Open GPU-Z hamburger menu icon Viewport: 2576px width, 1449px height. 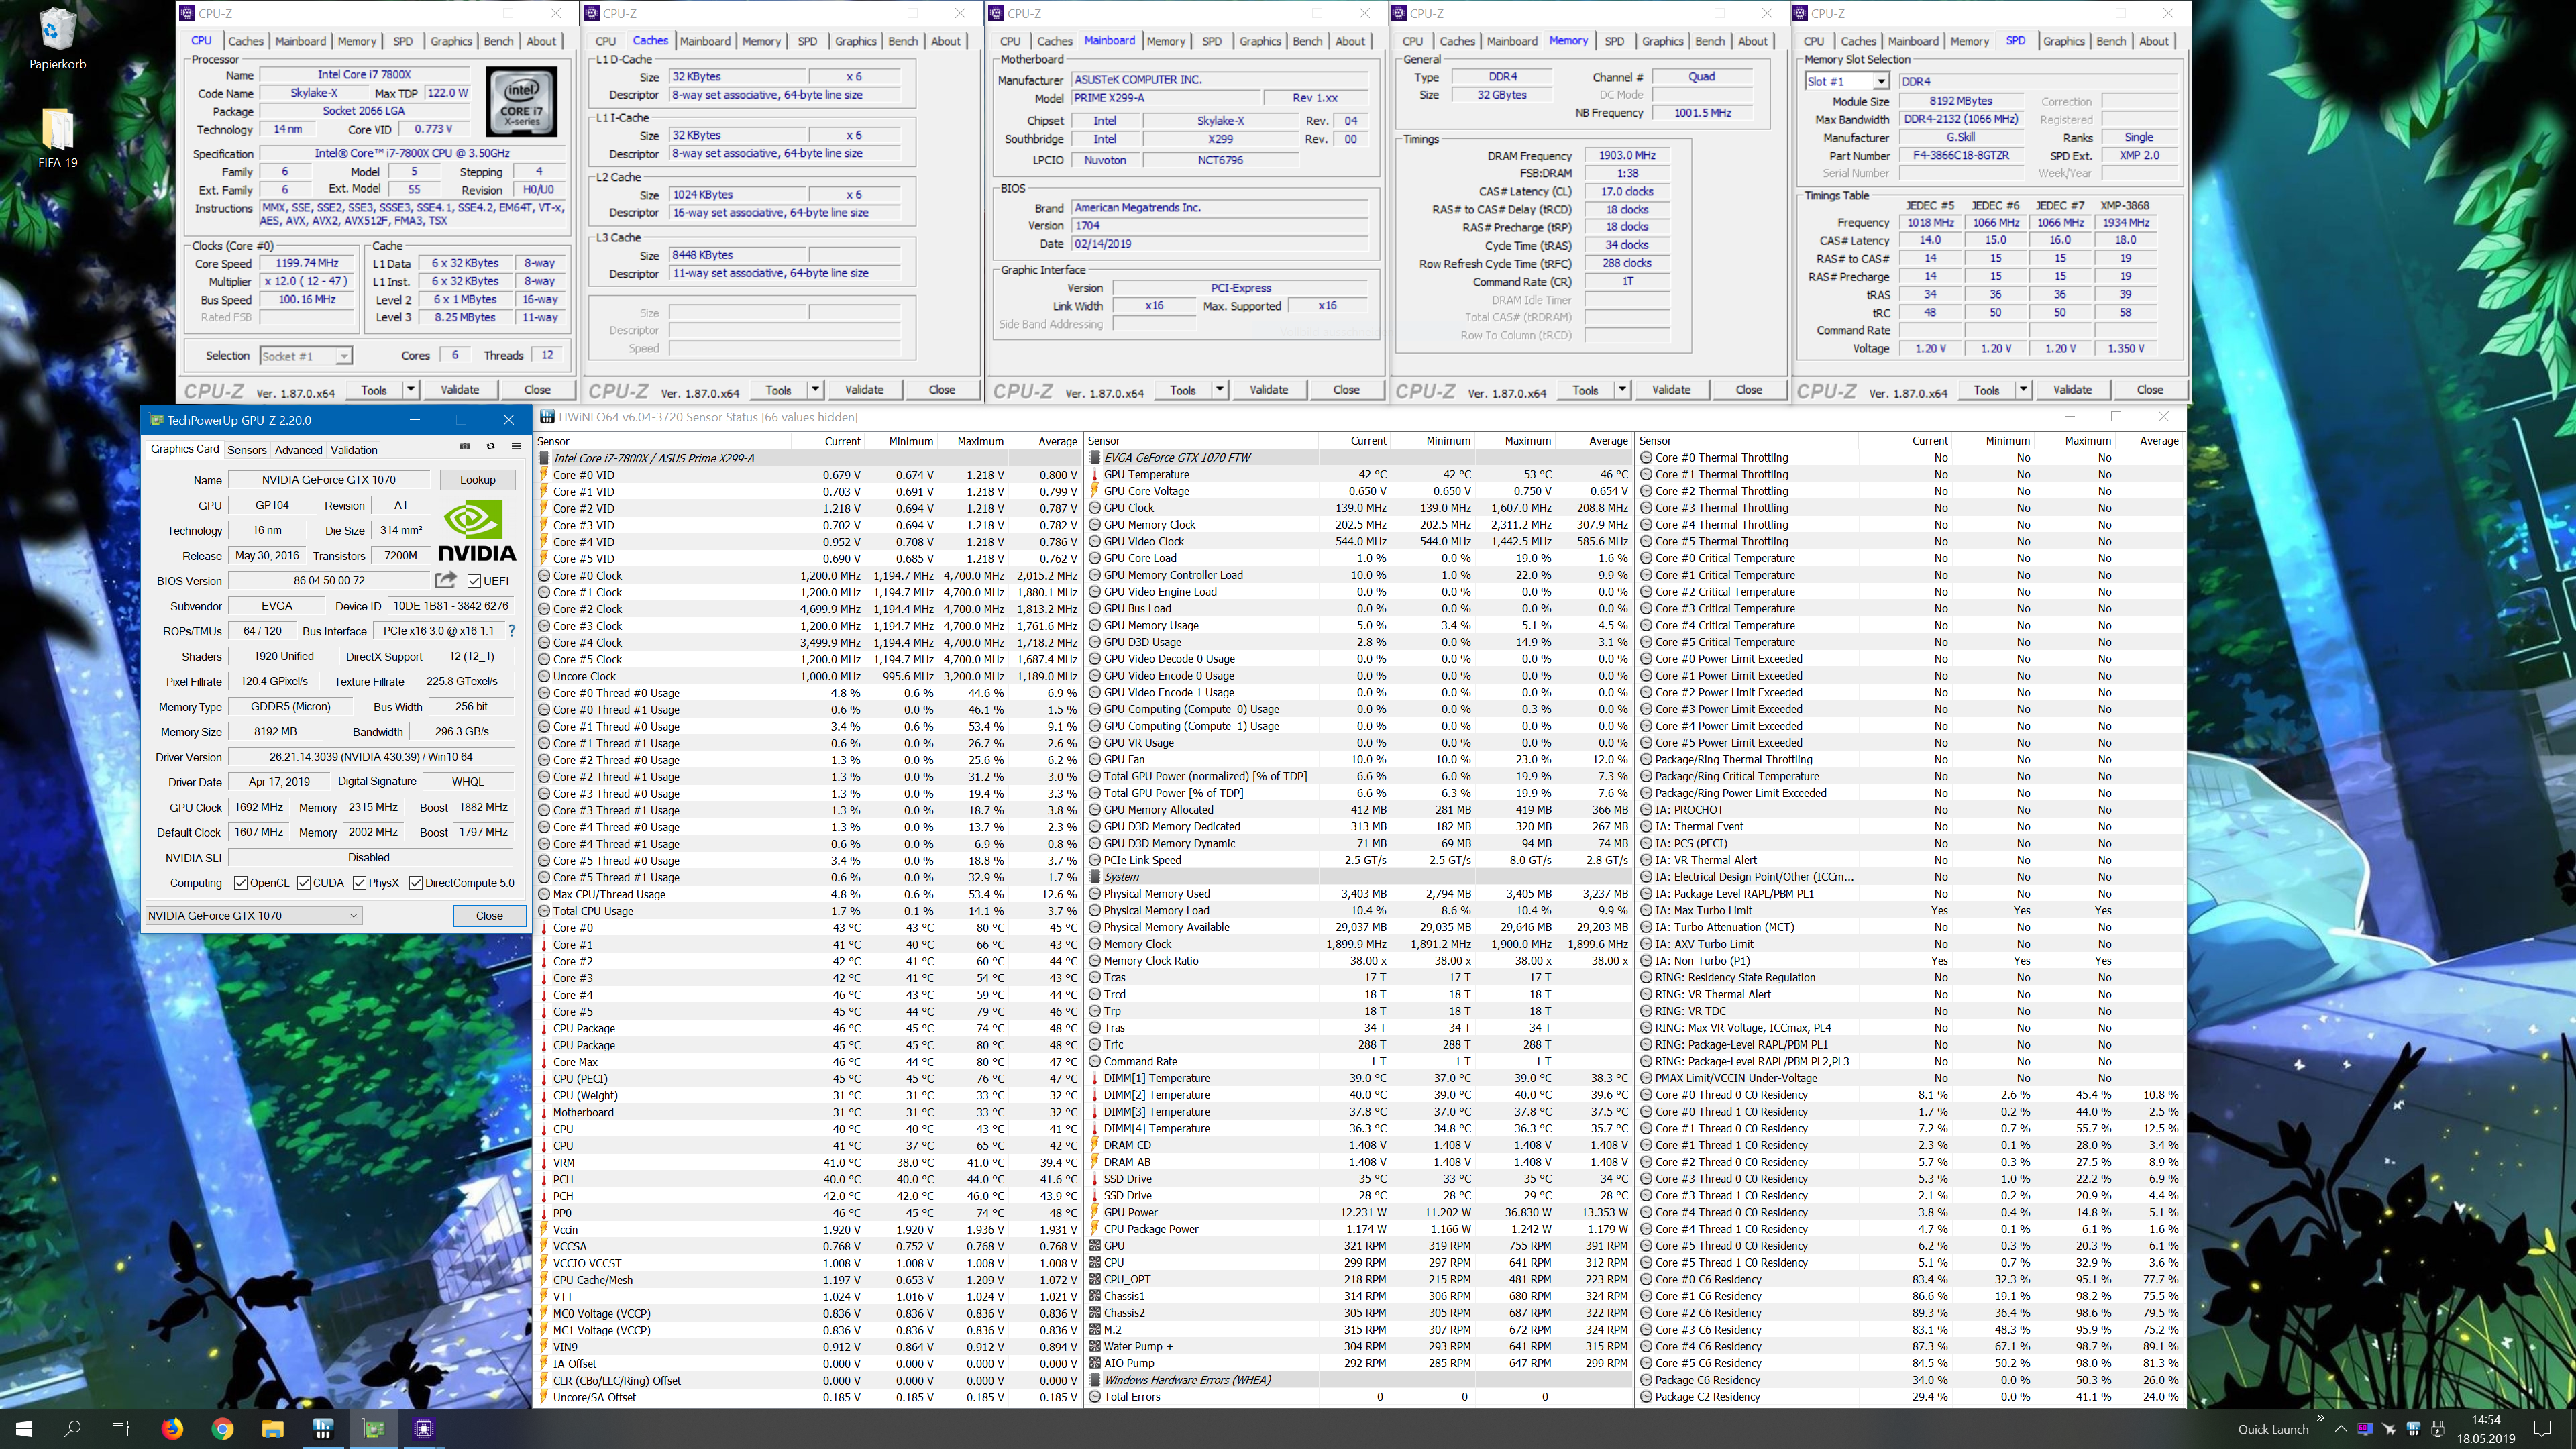(516, 447)
